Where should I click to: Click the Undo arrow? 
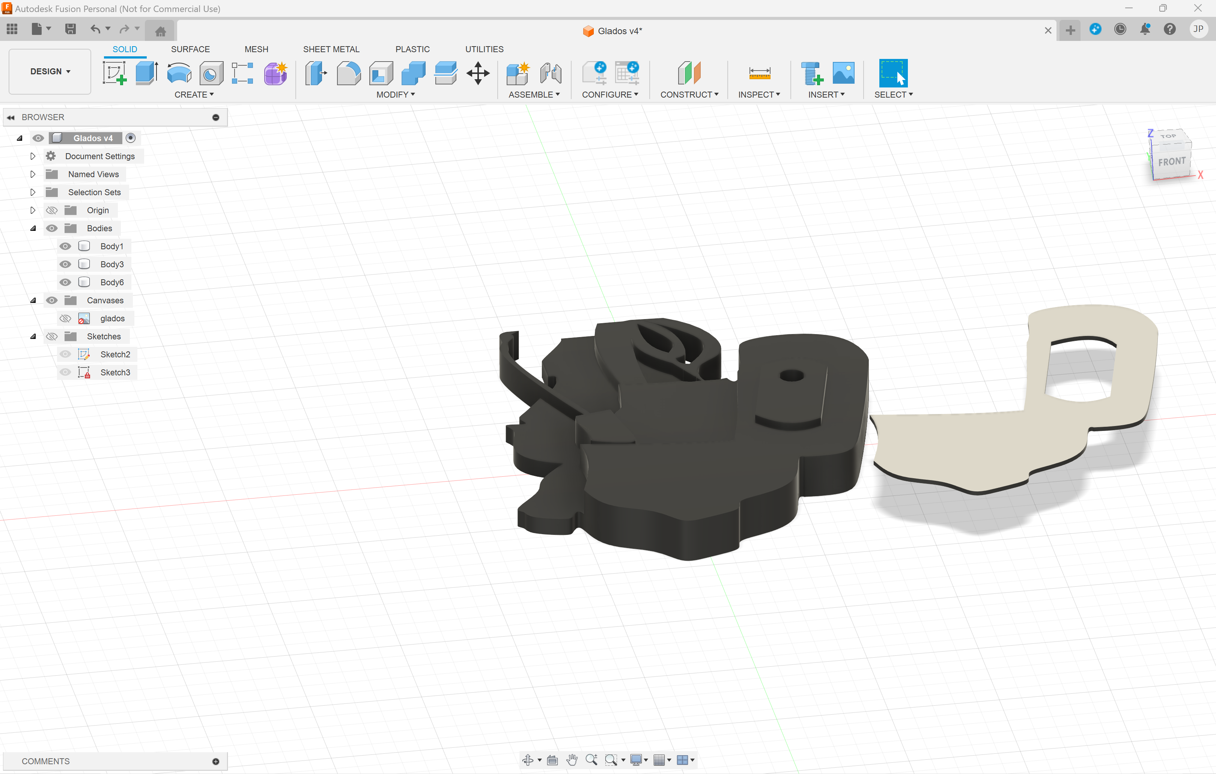pyautogui.click(x=95, y=29)
